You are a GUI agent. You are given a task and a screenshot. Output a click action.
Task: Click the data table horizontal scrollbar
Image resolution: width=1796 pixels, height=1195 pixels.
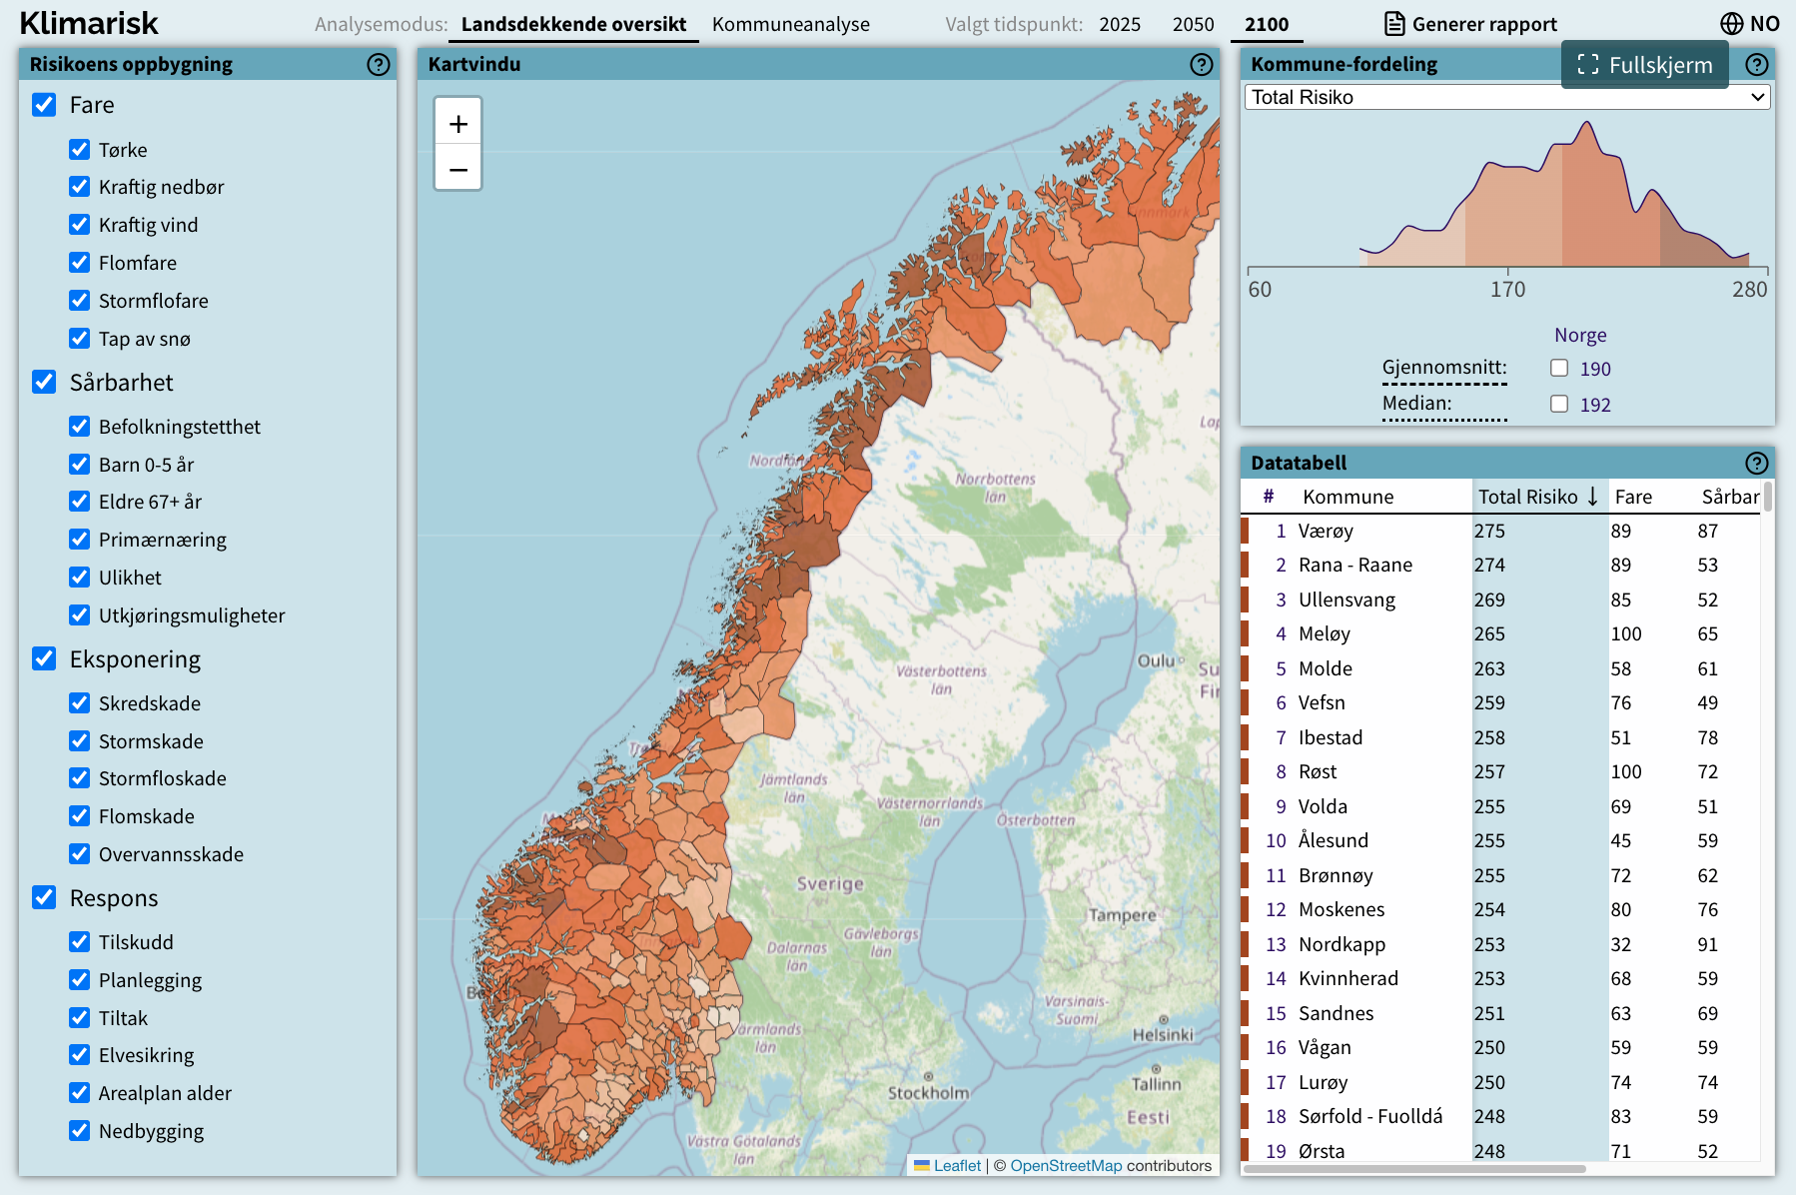tap(1415, 1168)
